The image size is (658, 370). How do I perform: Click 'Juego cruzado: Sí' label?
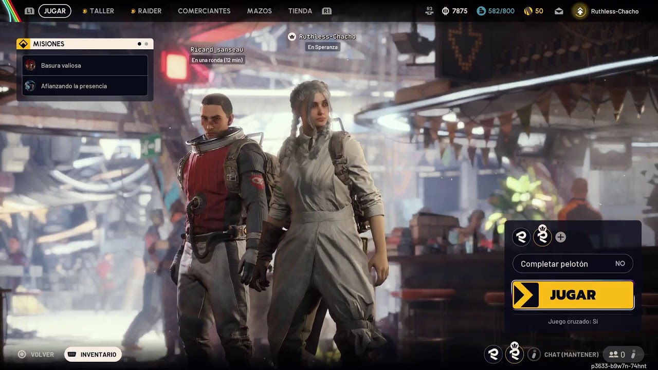pyautogui.click(x=573, y=322)
